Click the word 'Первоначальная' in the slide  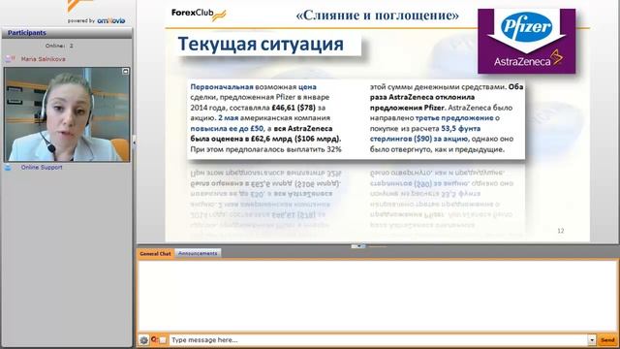pyautogui.click(x=222, y=86)
